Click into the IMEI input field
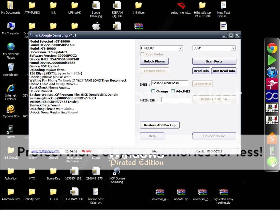 pyautogui.click(x=169, y=83)
